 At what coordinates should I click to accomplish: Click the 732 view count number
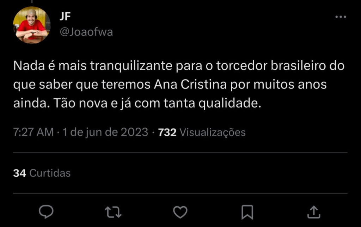click(x=167, y=132)
